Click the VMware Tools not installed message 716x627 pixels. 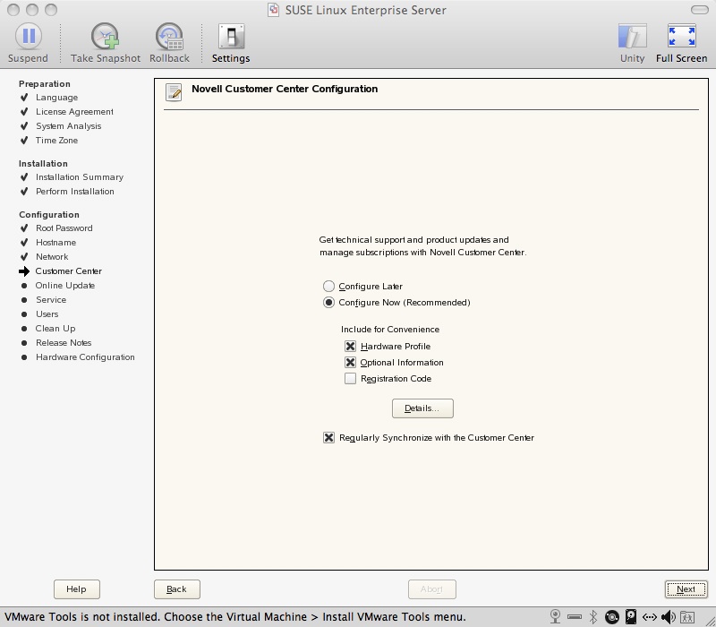tap(234, 617)
